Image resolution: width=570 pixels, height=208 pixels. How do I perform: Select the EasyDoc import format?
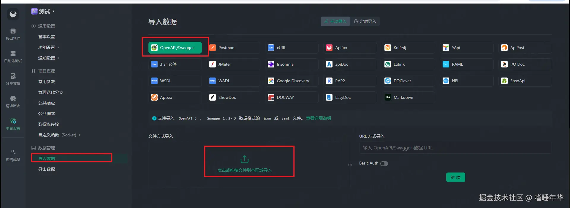pos(350,97)
